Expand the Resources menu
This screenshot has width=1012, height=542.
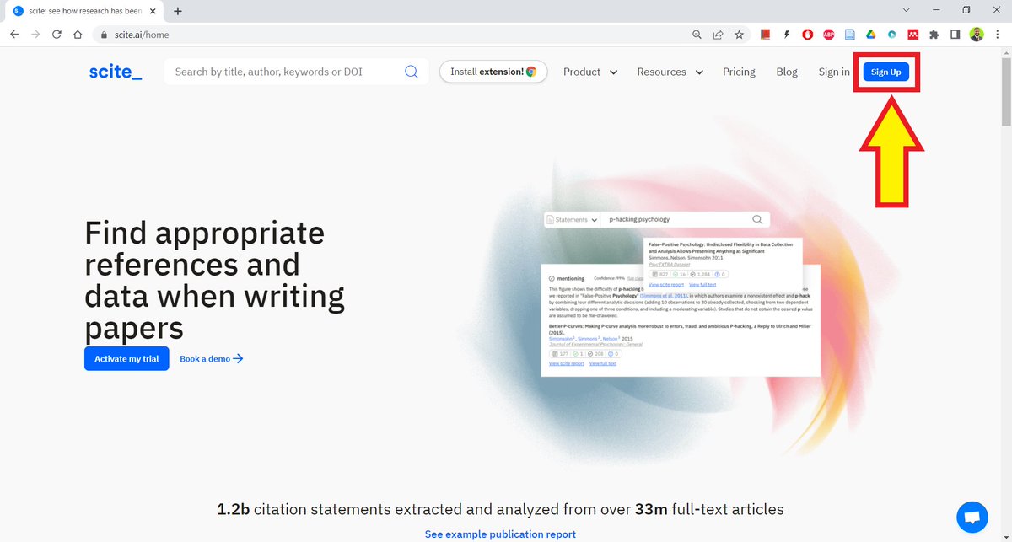(670, 72)
